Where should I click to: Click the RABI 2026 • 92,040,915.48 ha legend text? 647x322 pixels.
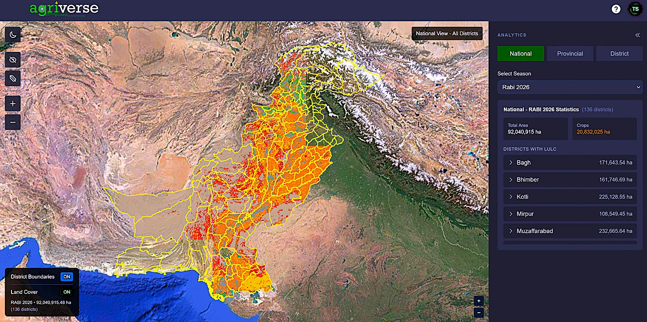41,302
